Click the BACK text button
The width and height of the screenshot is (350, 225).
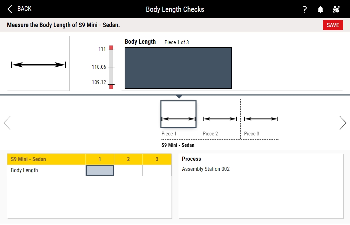[x=24, y=9]
